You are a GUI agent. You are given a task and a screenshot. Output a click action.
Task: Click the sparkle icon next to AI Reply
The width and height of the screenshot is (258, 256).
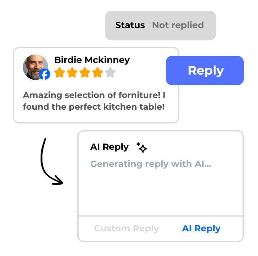(x=141, y=147)
